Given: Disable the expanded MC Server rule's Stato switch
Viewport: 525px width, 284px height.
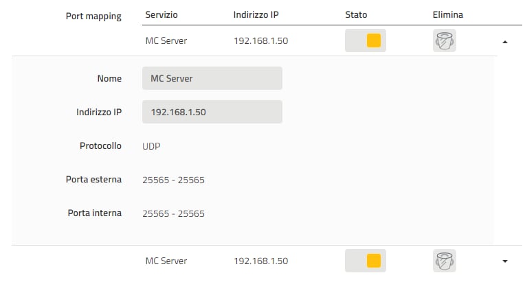Looking at the screenshot, I should point(366,40).
